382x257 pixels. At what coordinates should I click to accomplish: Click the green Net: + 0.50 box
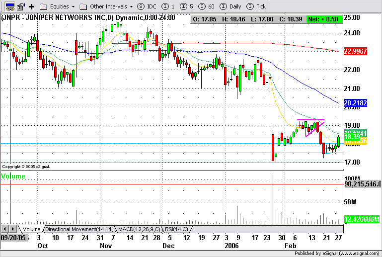point(324,19)
